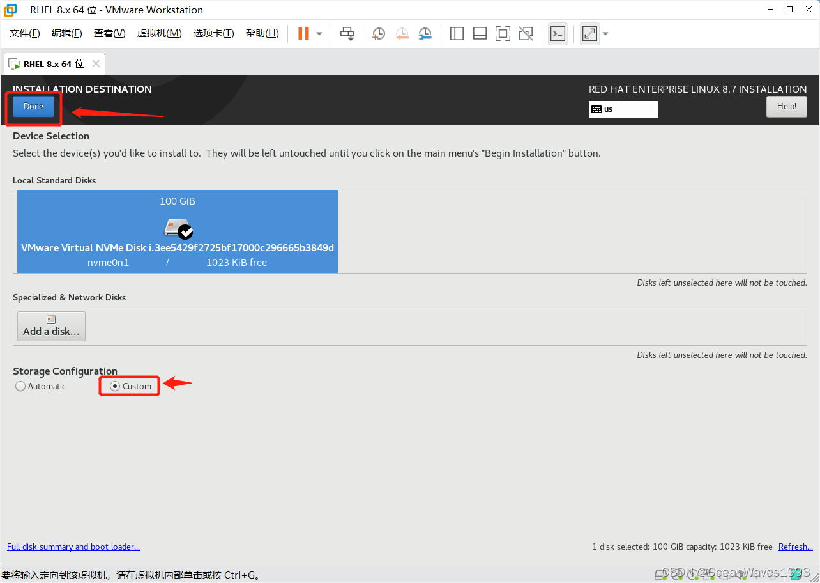
Task: Click the Device Selection heading
Action: (51, 136)
